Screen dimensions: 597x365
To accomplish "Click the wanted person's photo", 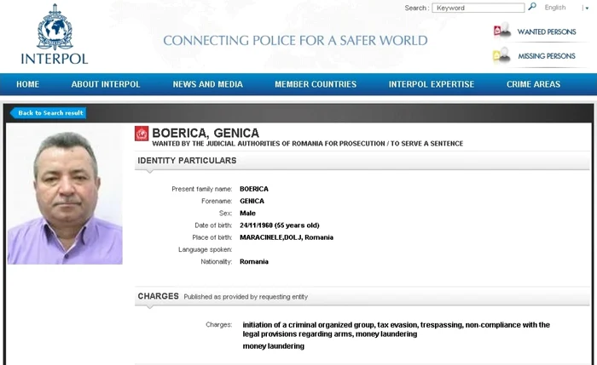I will pos(65,195).
